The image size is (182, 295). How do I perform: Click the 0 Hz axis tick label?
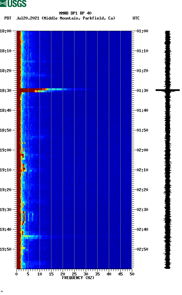(16, 274)
